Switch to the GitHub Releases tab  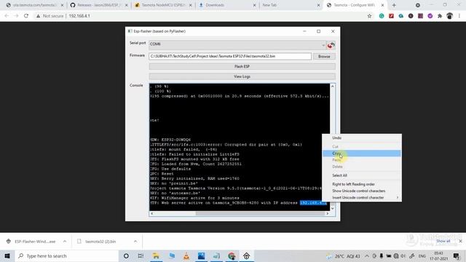(98, 5)
